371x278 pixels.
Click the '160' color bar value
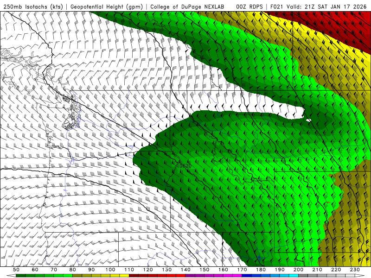pos(223,270)
